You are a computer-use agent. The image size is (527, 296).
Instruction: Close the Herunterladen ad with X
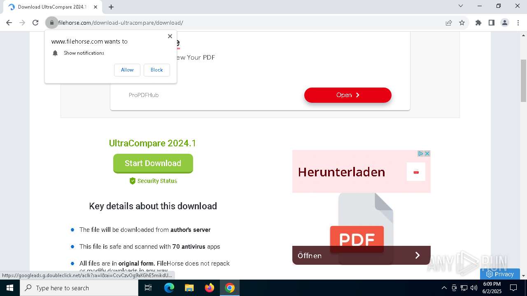point(427,153)
